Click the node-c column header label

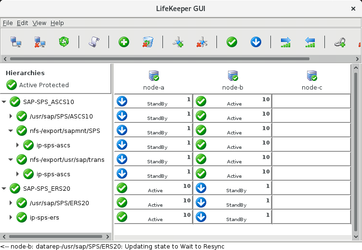[312, 87]
